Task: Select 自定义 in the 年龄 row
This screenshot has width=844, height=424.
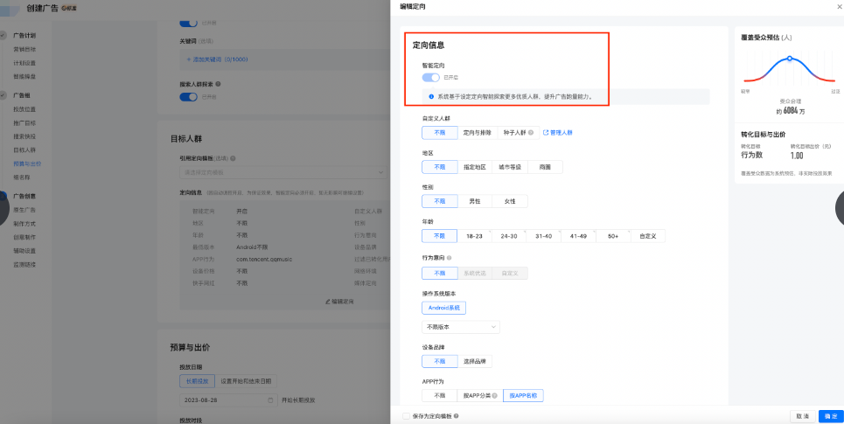Action: (x=648, y=236)
